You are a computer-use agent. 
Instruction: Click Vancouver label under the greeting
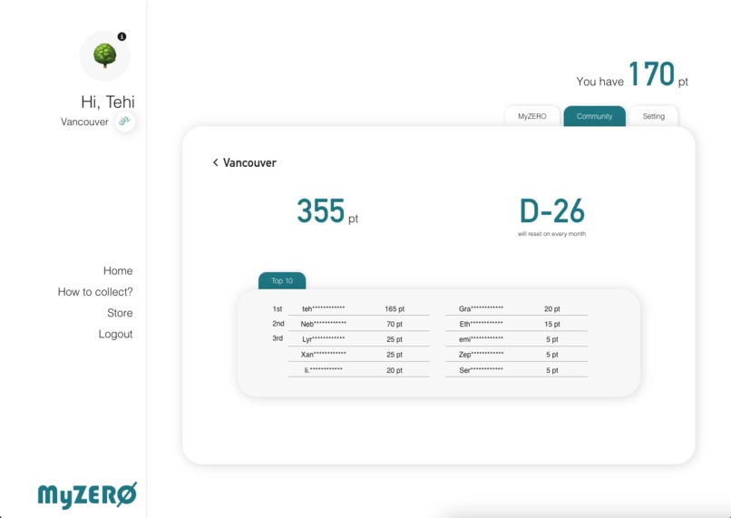pyautogui.click(x=84, y=122)
